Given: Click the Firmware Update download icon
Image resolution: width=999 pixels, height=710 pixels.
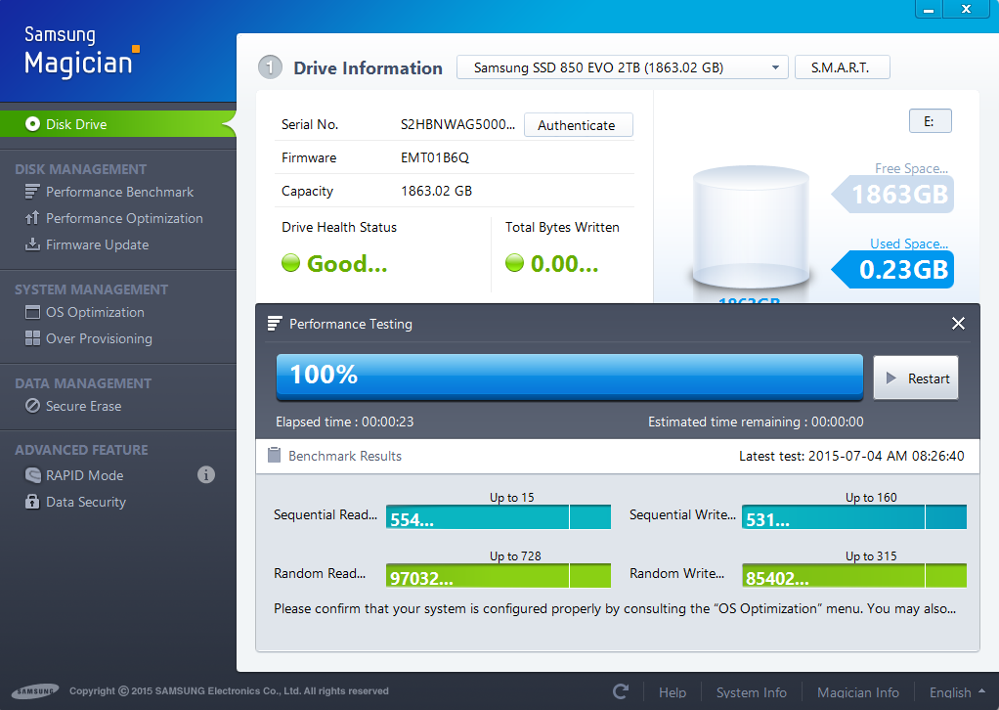Looking at the screenshot, I should [31, 244].
